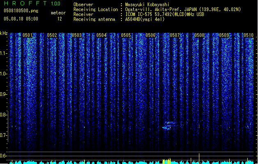Screen dimensions: 258x164
Task: Click the receiver ICOM IC-575 text
Action: point(164,14)
